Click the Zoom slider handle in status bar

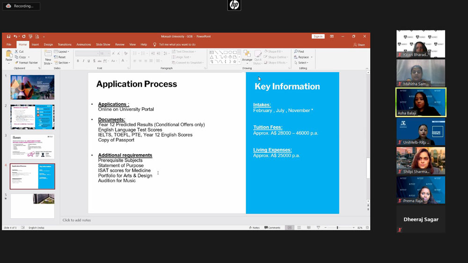coord(337,227)
